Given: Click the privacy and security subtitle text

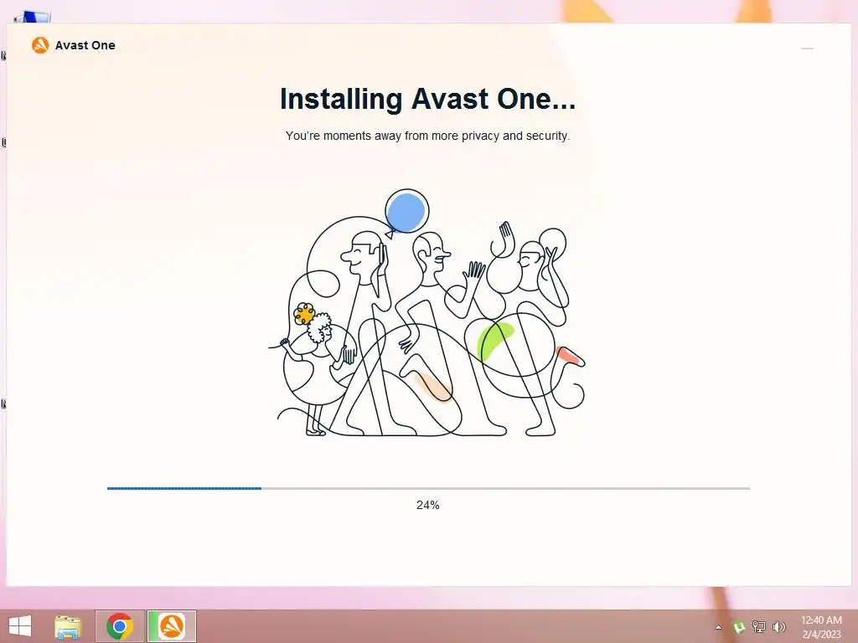Looking at the screenshot, I should 428,136.
